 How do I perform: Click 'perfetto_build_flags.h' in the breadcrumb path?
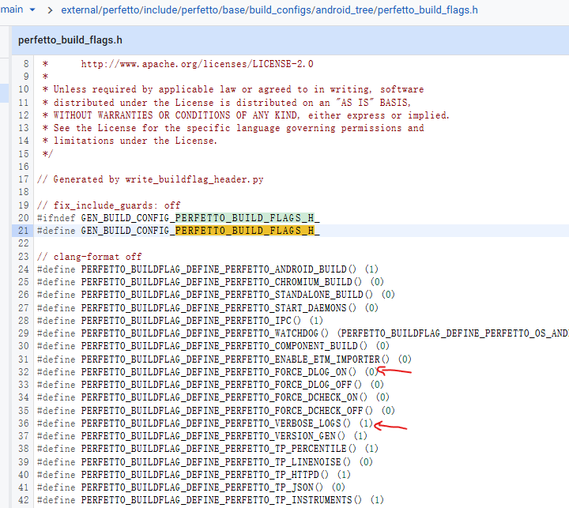click(428, 10)
